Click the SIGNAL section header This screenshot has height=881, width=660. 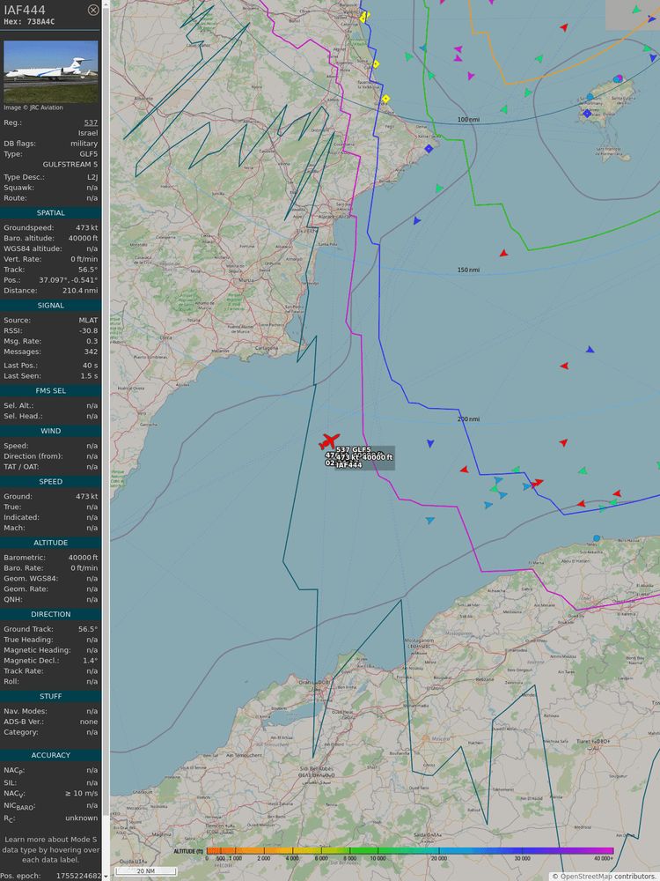coord(50,306)
